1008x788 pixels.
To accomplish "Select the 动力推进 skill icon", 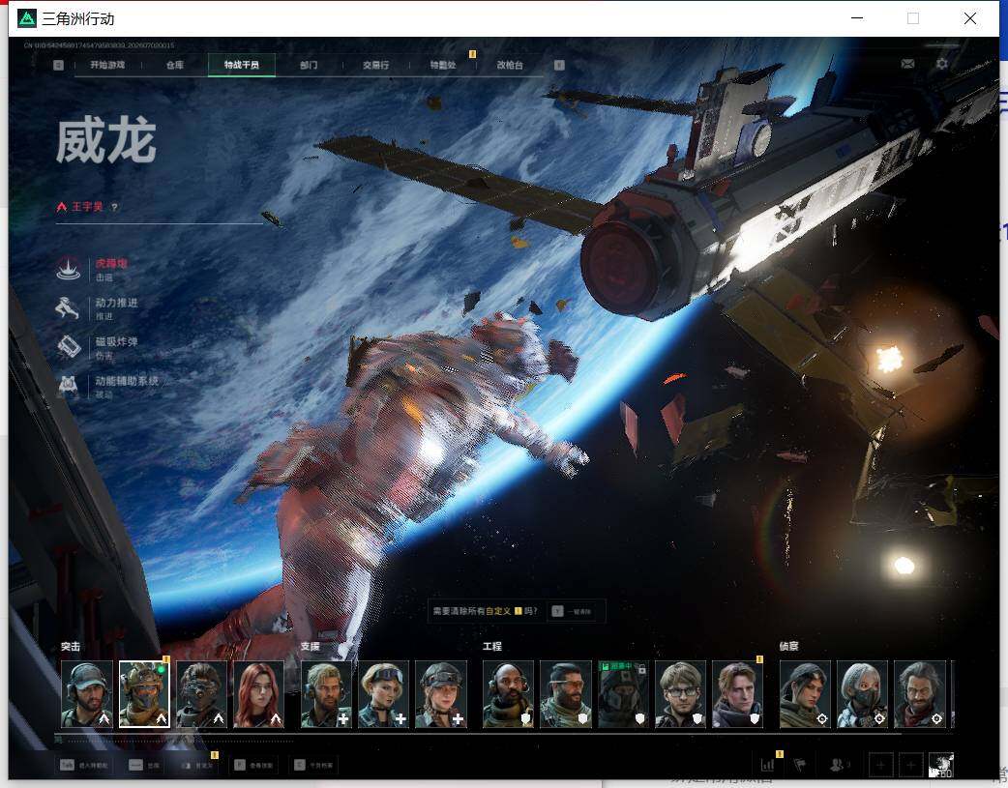I will pos(68,308).
